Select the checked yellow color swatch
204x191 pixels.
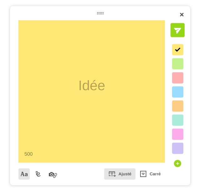(x=177, y=49)
